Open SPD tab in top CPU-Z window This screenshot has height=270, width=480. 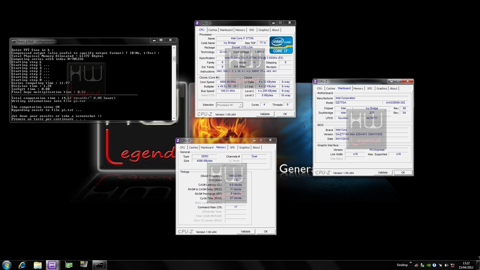point(252,30)
